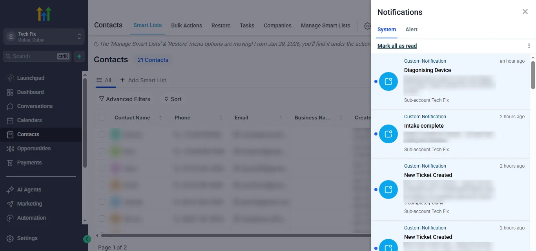Tick the first contact row checkbox
536x251 pixels.
click(x=102, y=134)
